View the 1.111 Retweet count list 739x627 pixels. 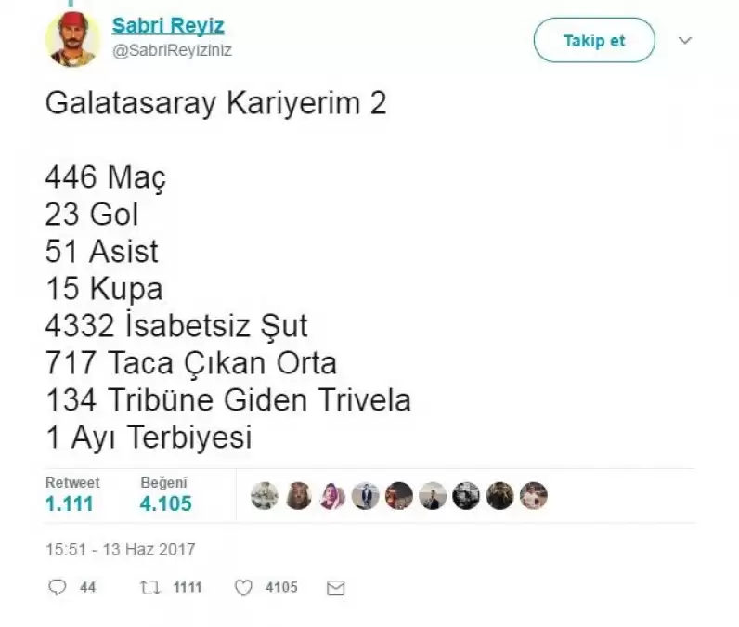point(70,503)
